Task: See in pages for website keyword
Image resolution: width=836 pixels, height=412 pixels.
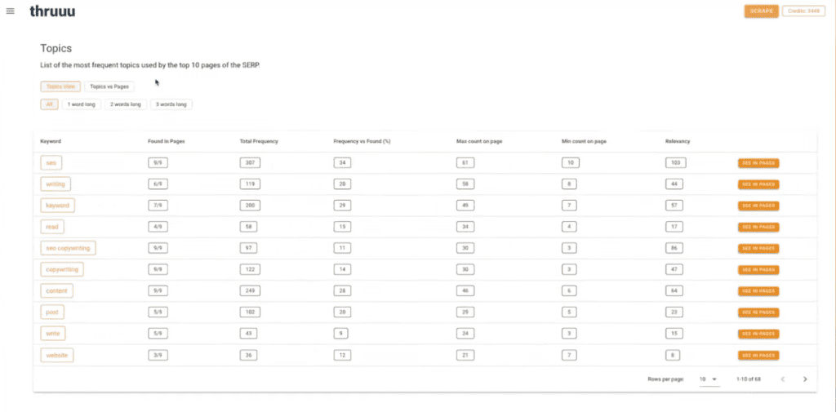Action: click(x=758, y=355)
